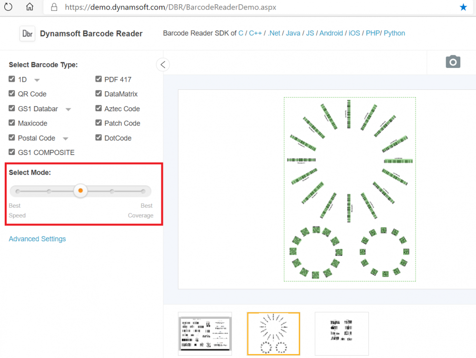Open the Postal Code dropdown arrow

66,139
